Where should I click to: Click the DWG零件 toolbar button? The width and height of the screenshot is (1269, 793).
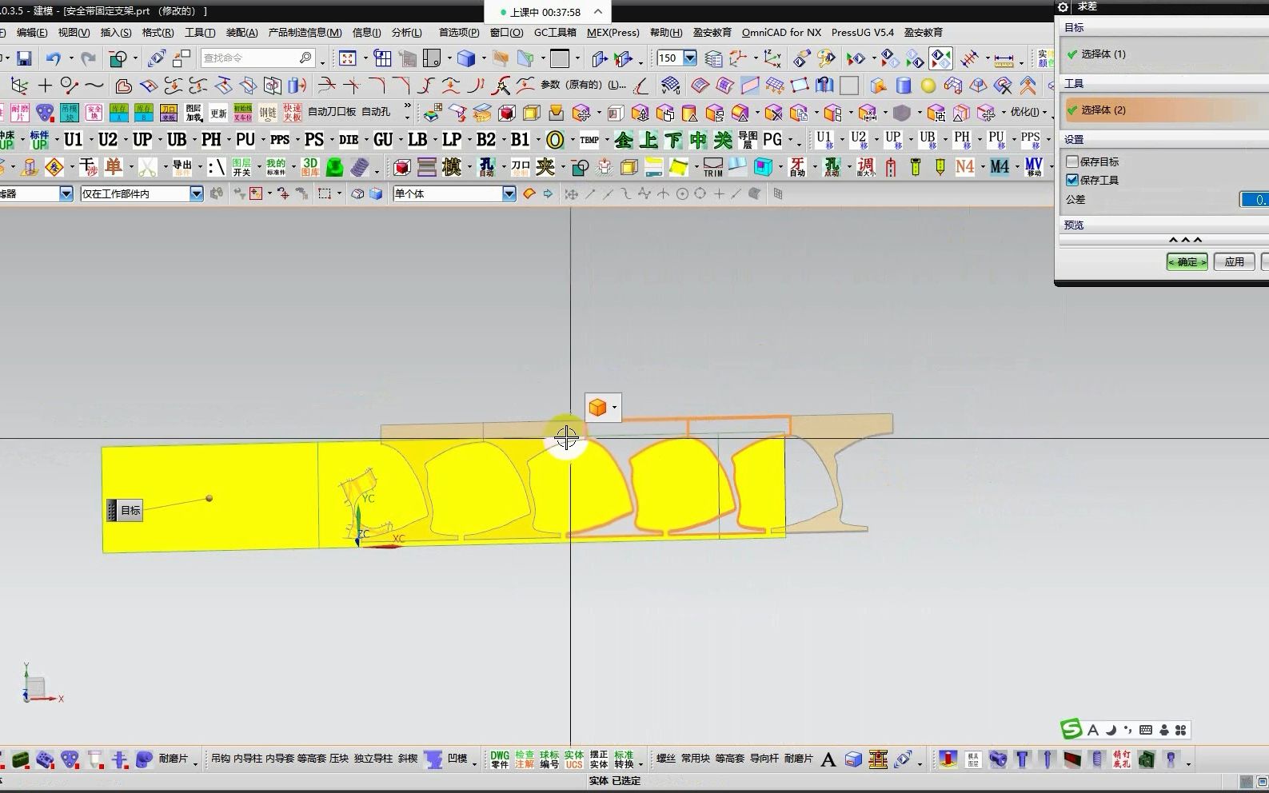[500, 759]
